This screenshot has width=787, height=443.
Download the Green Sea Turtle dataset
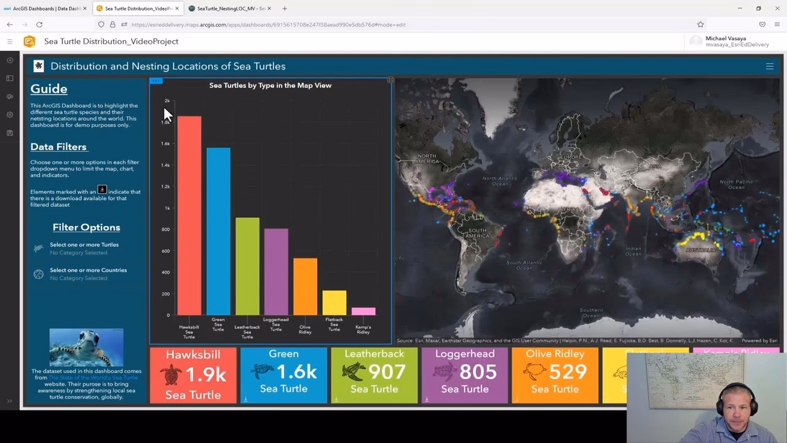click(245, 399)
